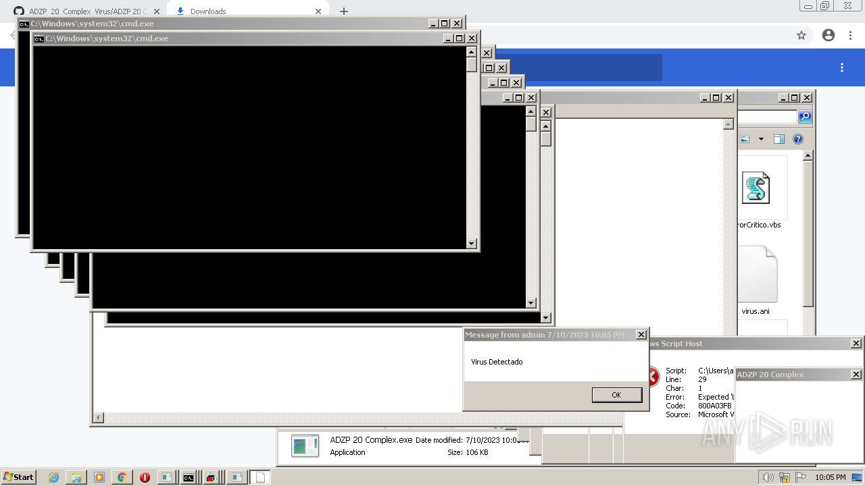Image resolution: width=865 pixels, height=486 pixels.
Task: Close the Windows Script Host error dialog
Action: click(856, 344)
